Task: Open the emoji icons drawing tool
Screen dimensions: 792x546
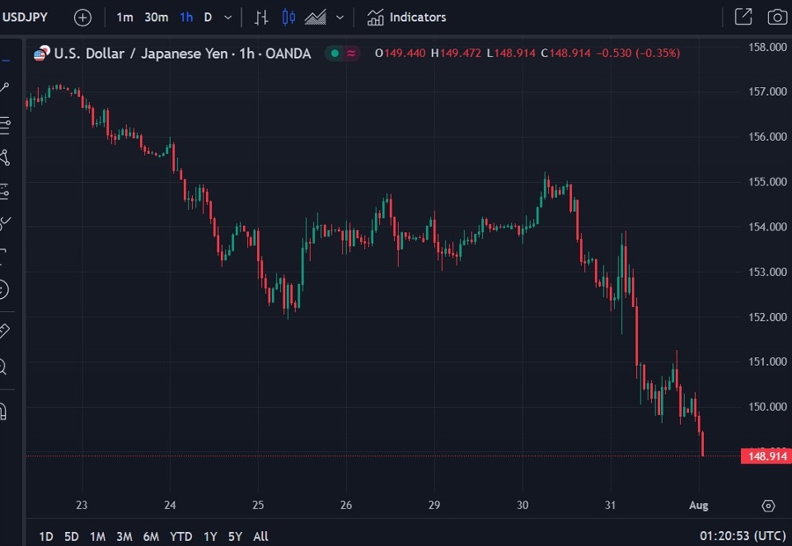Action: (4, 289)
